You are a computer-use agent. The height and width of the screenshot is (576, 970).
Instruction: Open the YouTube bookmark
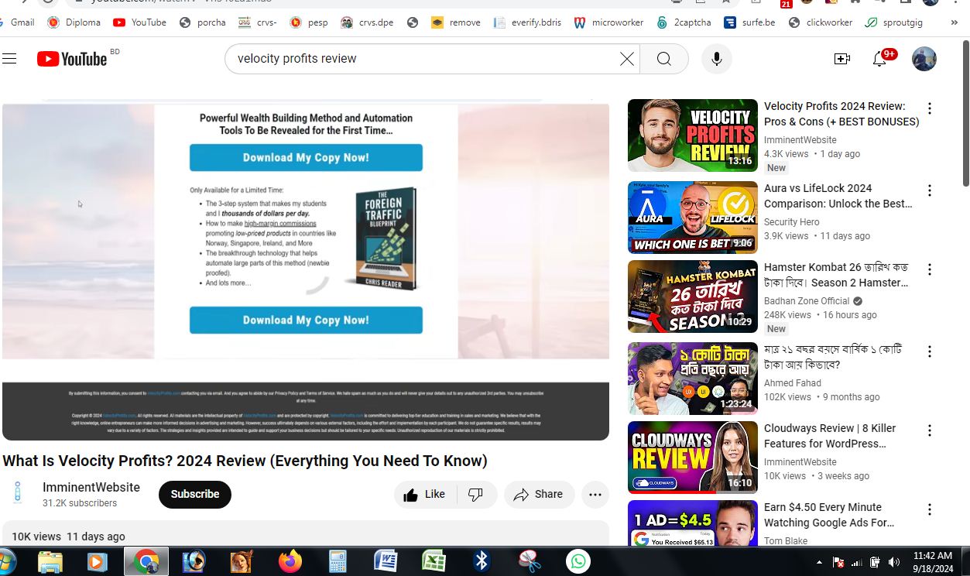point(139,22)
